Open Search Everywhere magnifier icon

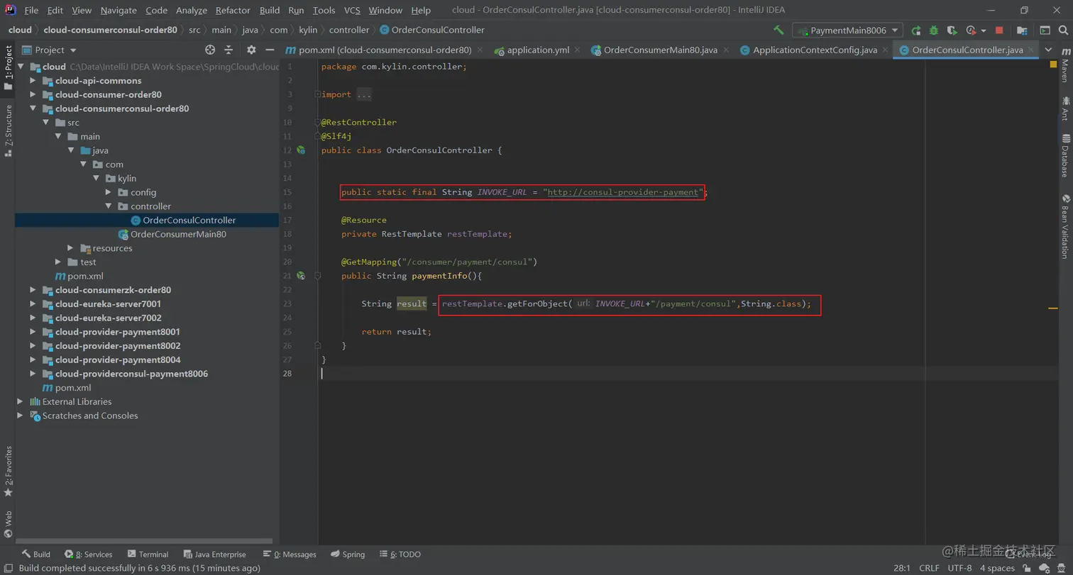1062,30
